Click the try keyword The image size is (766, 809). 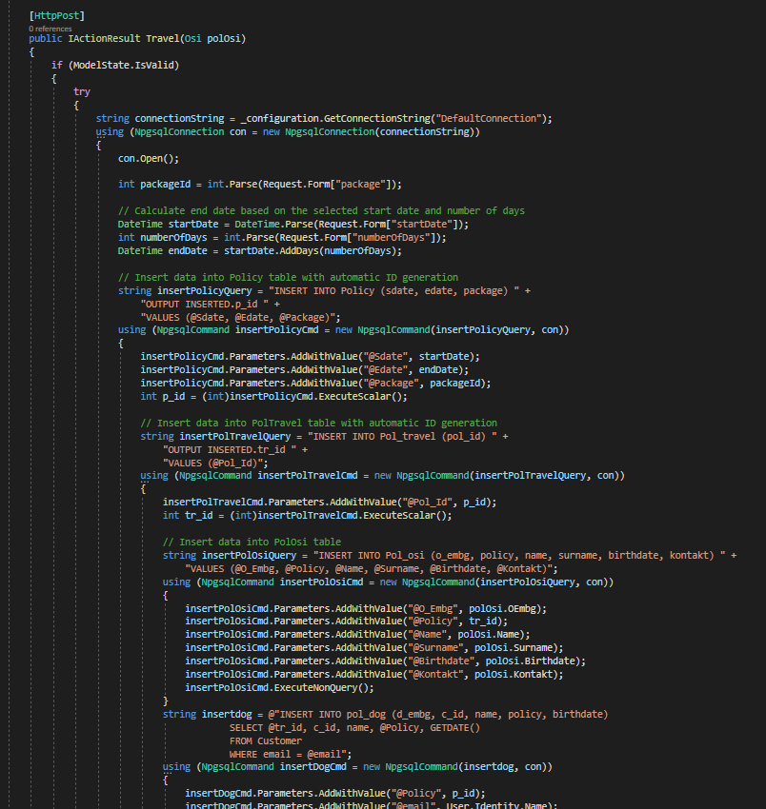click(83, 91)
